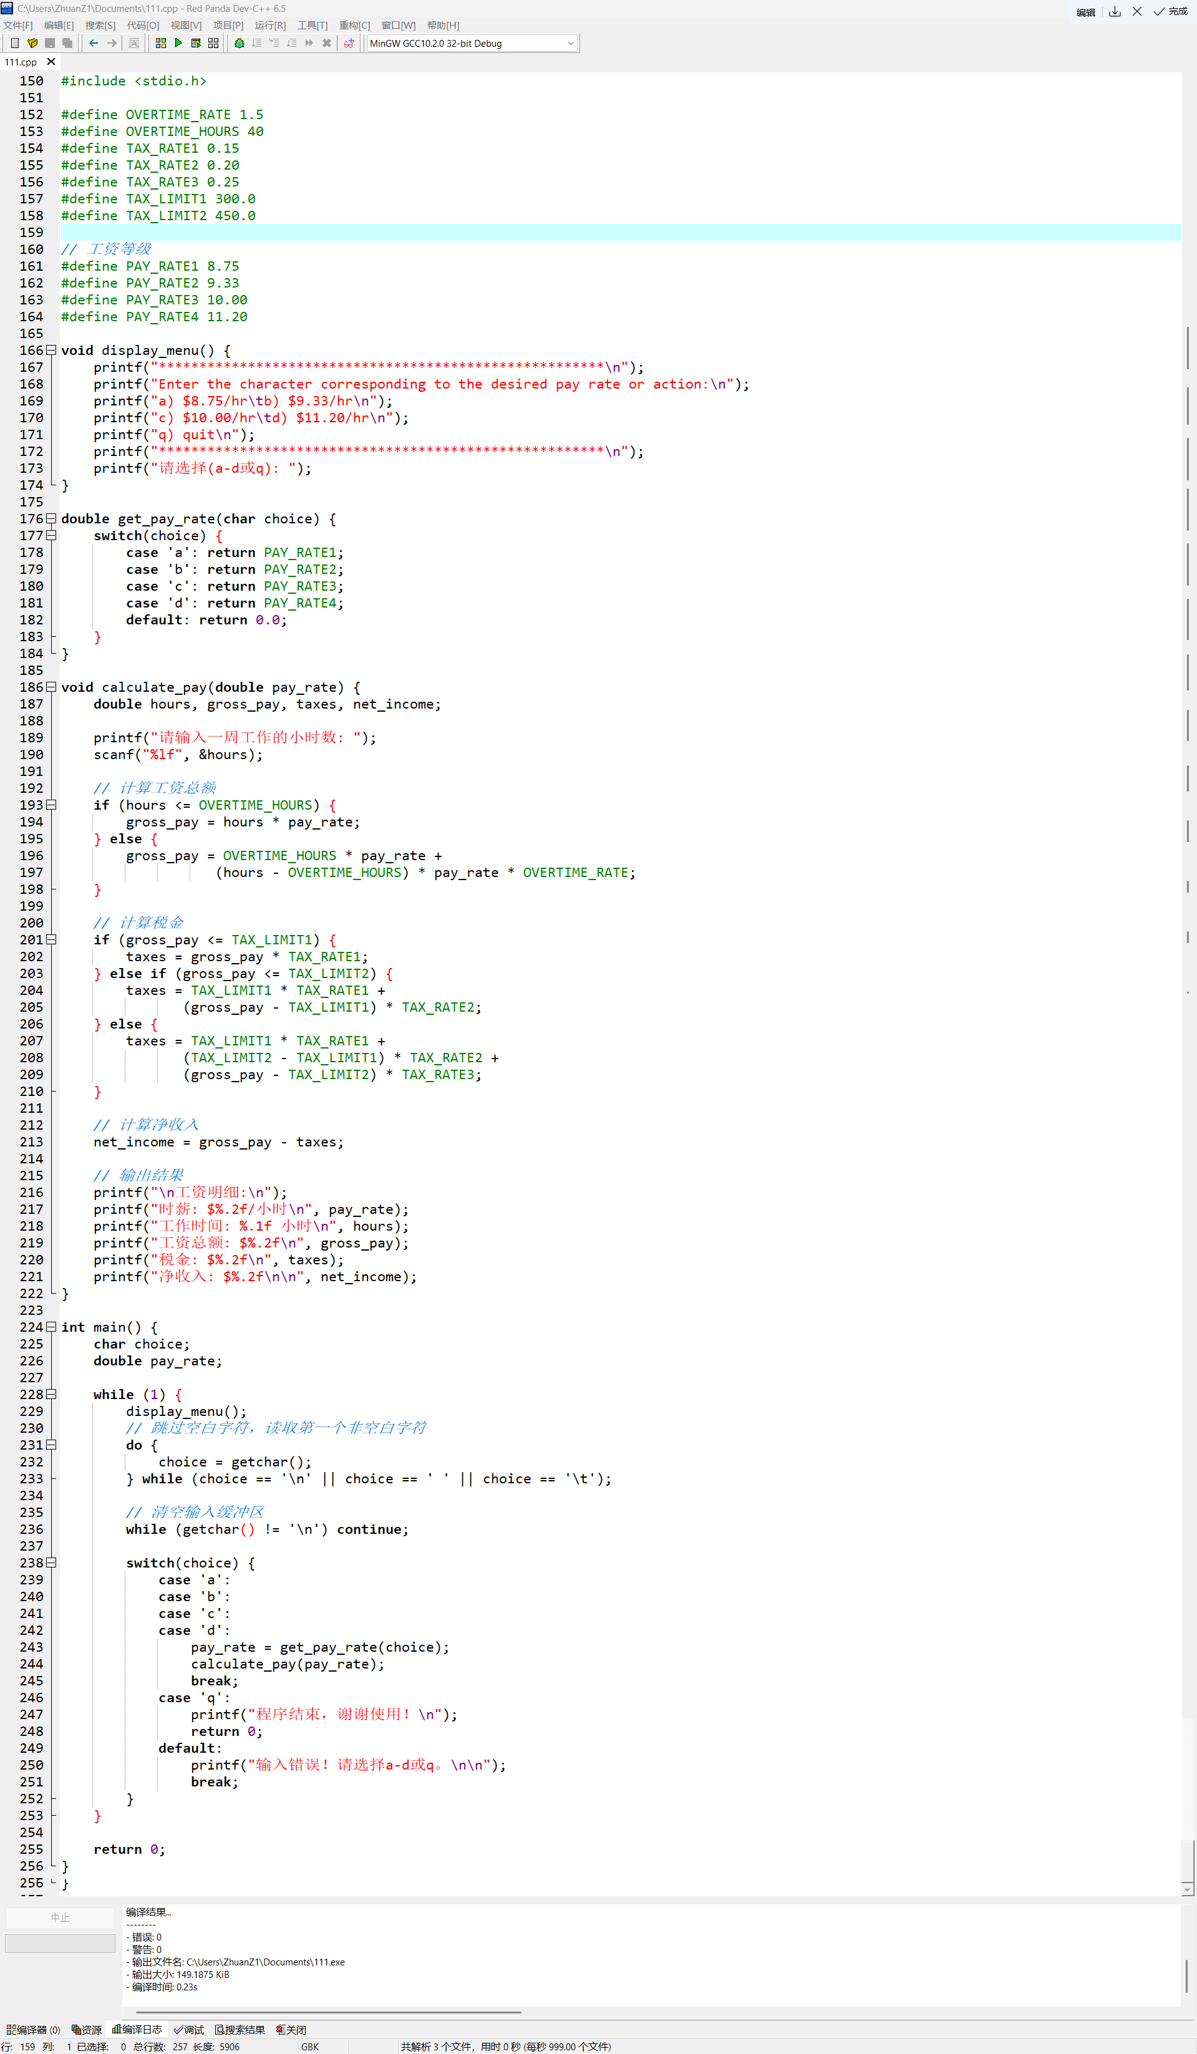The width and height of the screenshot is (1197, 2054).
Task: Switch to the 资源 bottom tab
Action: coord(86,2030)
